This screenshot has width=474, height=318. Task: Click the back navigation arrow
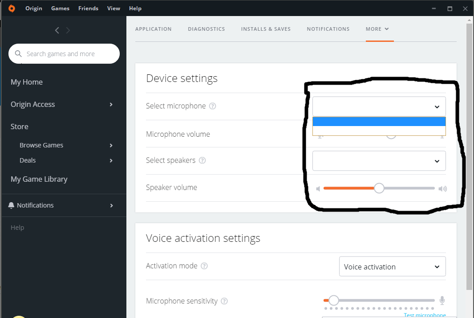(x=57, y=30)
